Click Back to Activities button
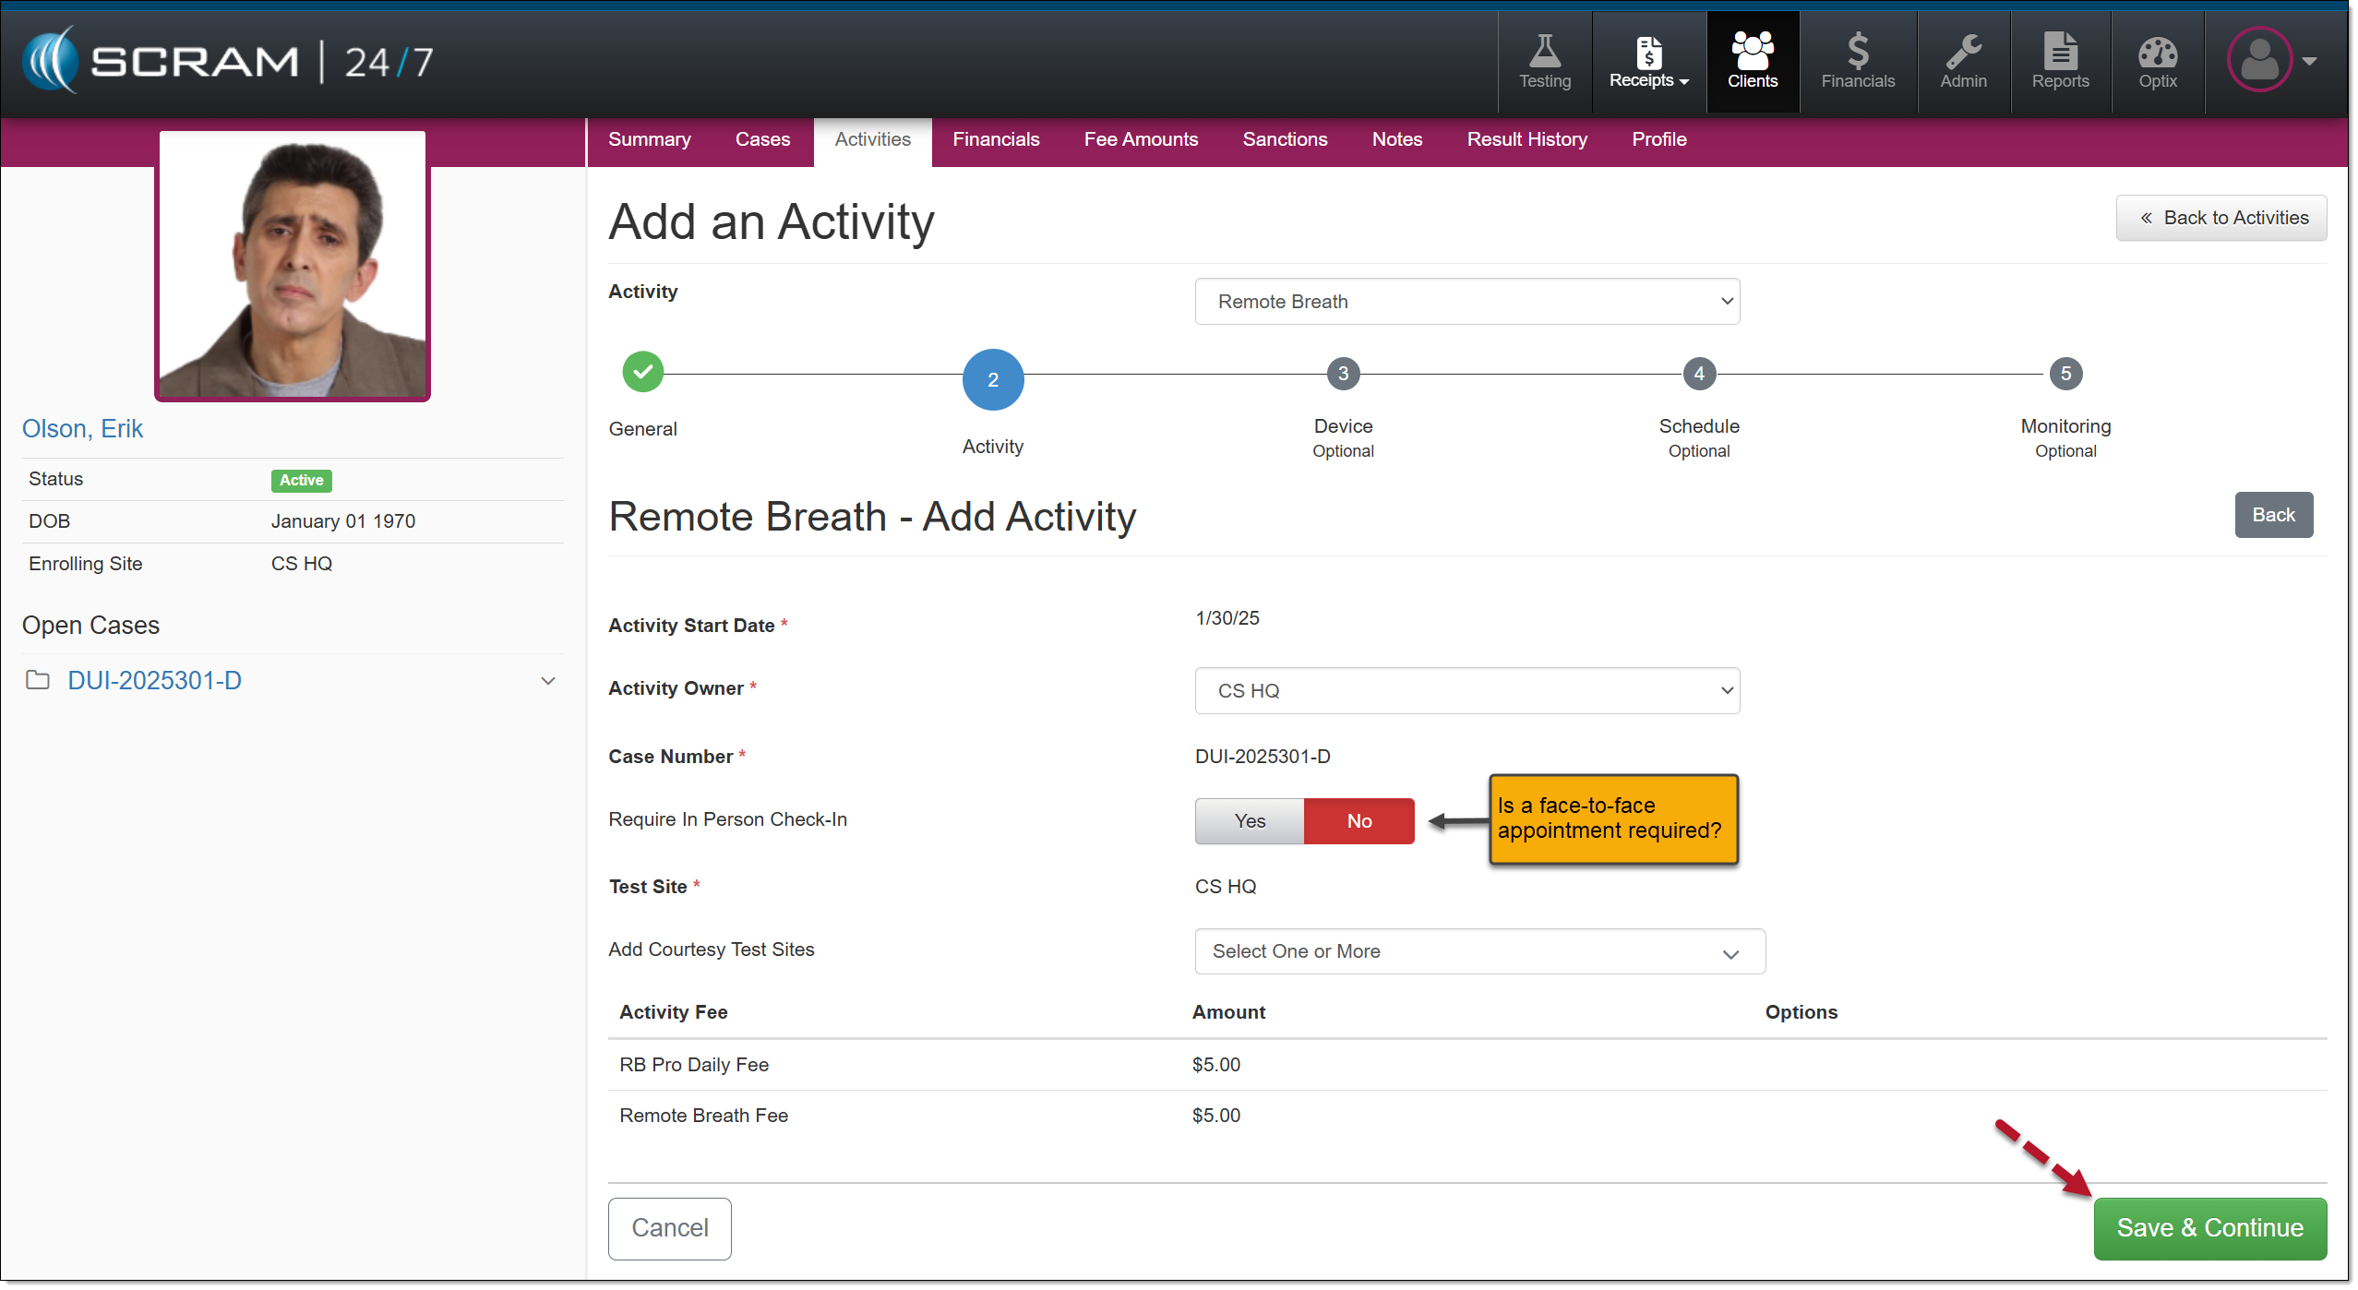This screenshot has width=2358, height=1290. tap(2220, 218)
